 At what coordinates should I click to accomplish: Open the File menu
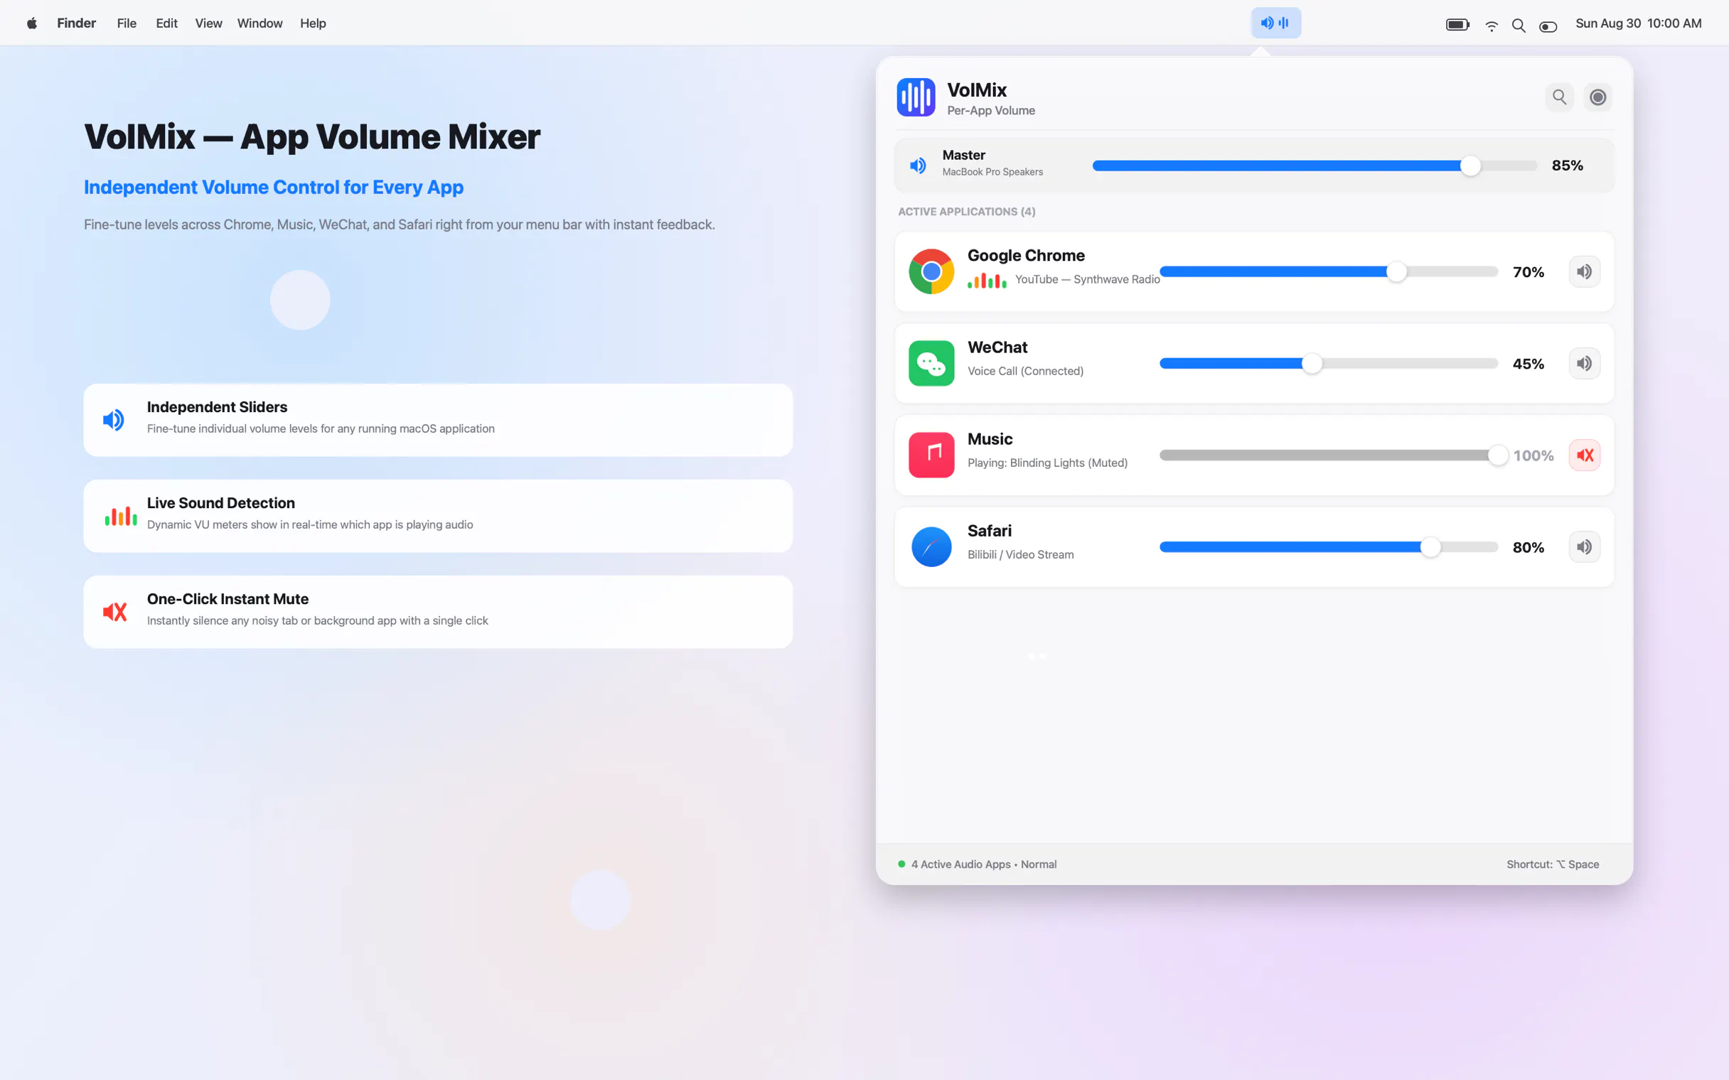(x=127, y=23)
